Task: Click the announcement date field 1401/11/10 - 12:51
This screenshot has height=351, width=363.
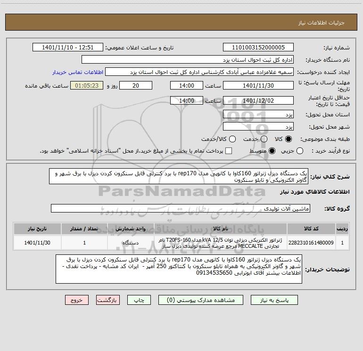Action: [x=68, y=48]
